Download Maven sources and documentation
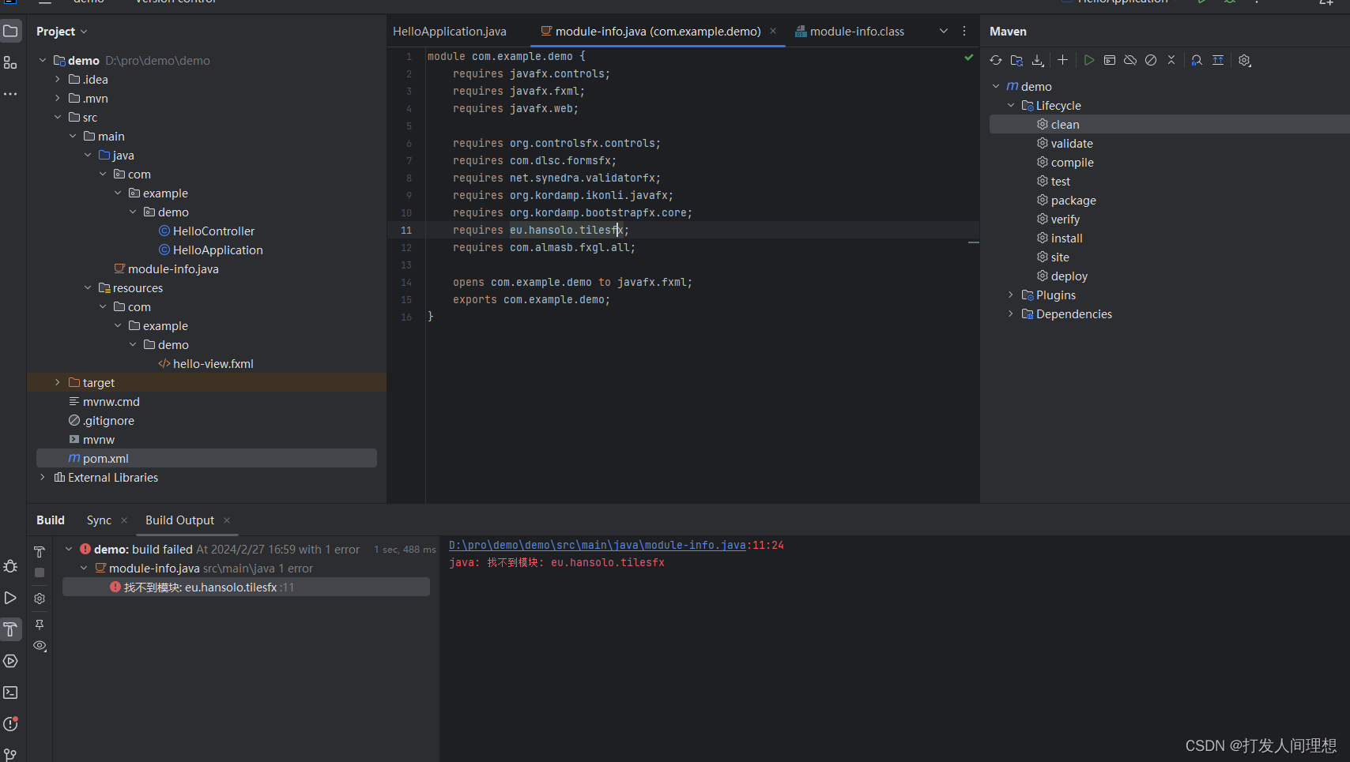1350x762 pixels. pyautogui.click(x=1037, y=60)
